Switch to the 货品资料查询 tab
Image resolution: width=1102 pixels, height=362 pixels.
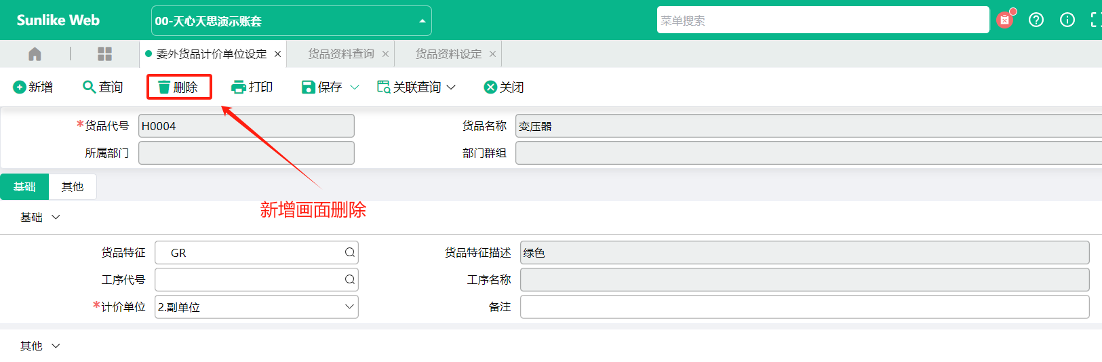[x=341, y=54]
